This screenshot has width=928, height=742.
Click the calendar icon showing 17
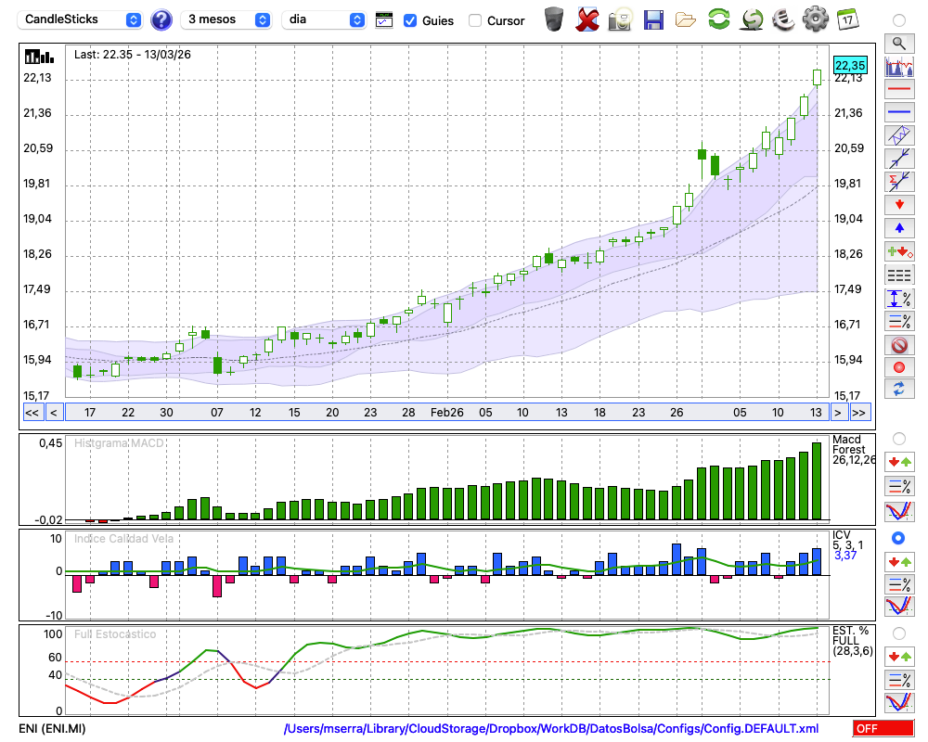click(846, 19)
